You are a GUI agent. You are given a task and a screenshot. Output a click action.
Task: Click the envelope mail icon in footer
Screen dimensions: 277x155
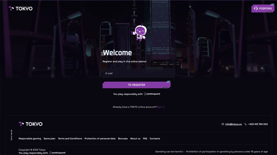point(223,124)
